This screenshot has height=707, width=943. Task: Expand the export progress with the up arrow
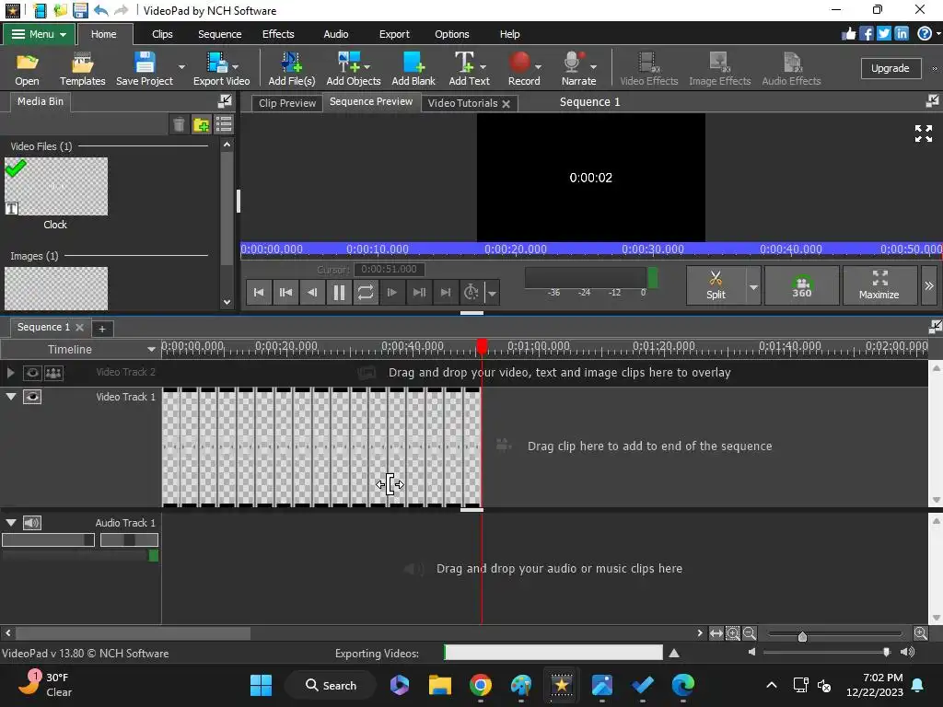(674, 653)
